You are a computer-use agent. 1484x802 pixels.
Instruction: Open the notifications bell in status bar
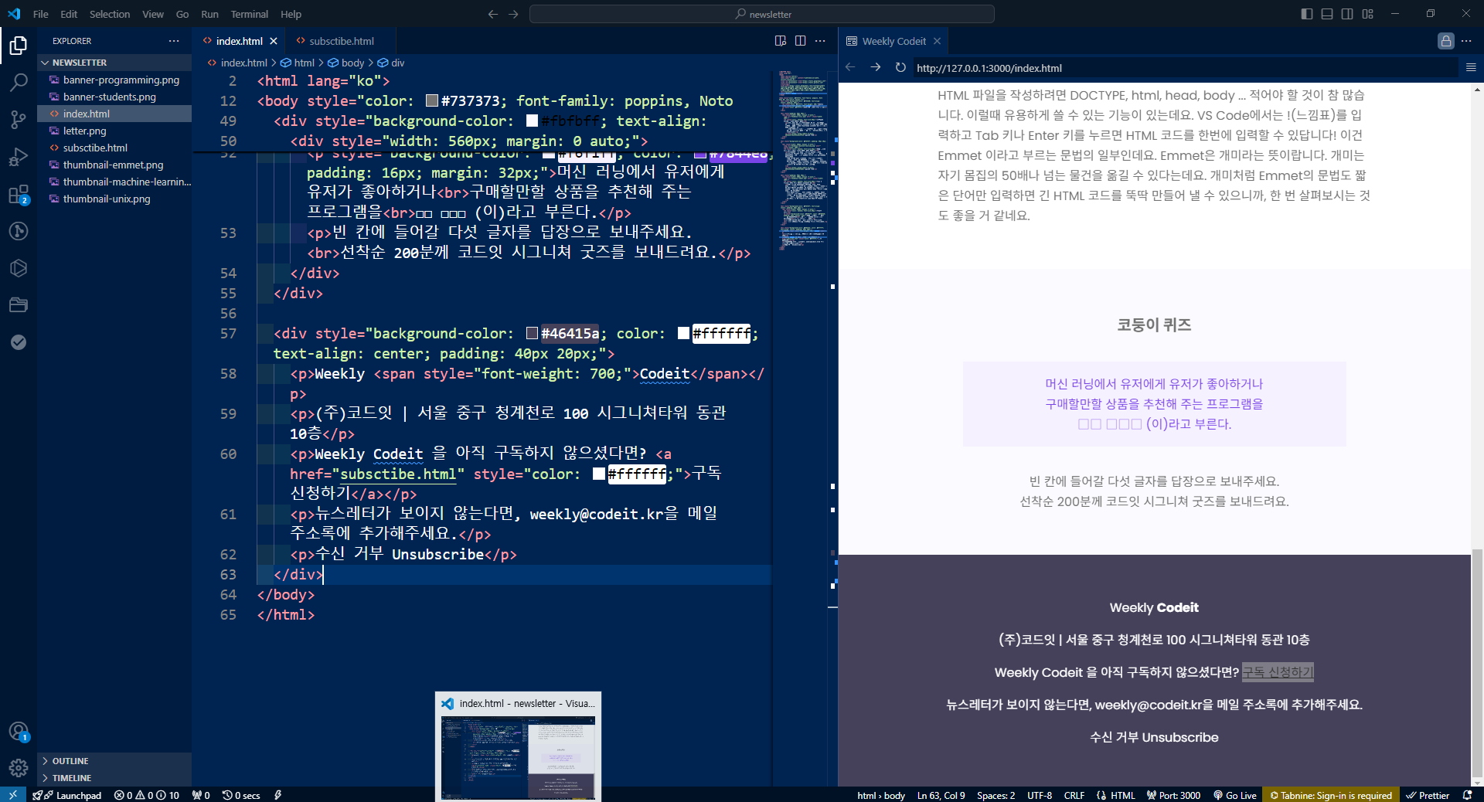[1468, 795]
